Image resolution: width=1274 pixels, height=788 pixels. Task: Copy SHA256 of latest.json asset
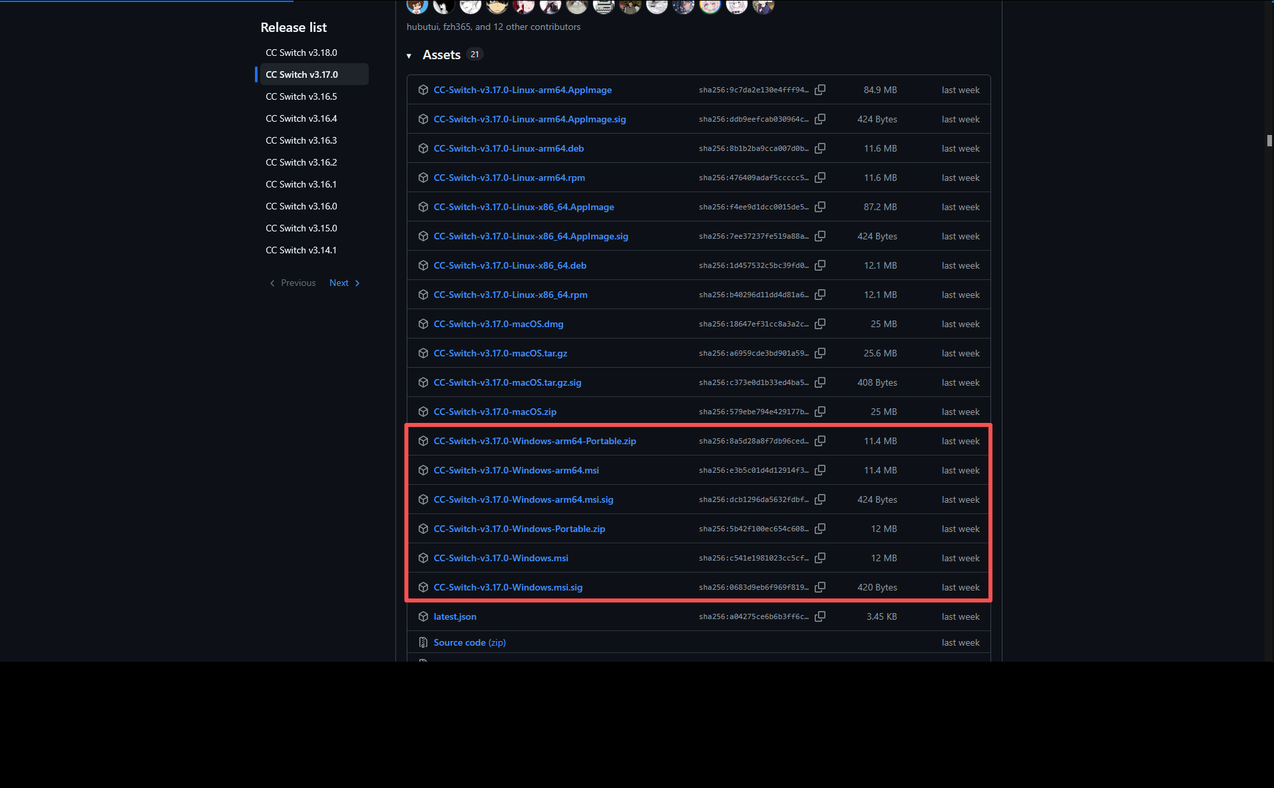[820, 616]
